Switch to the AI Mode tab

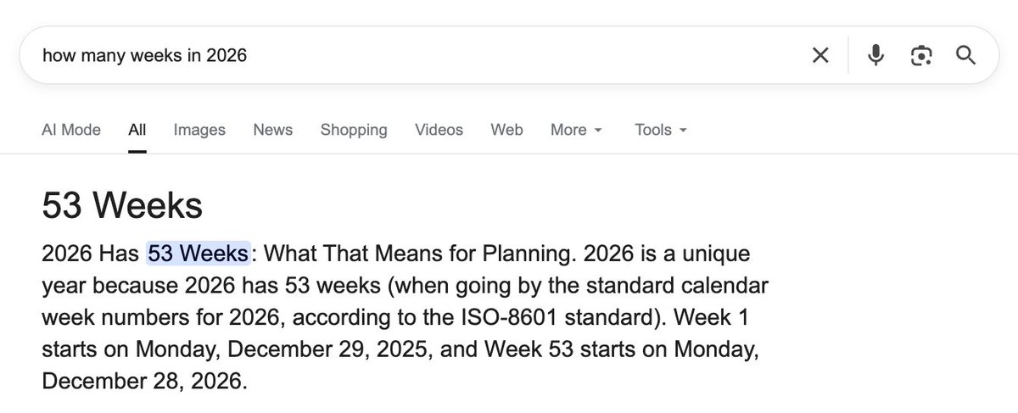pos(71,130)
